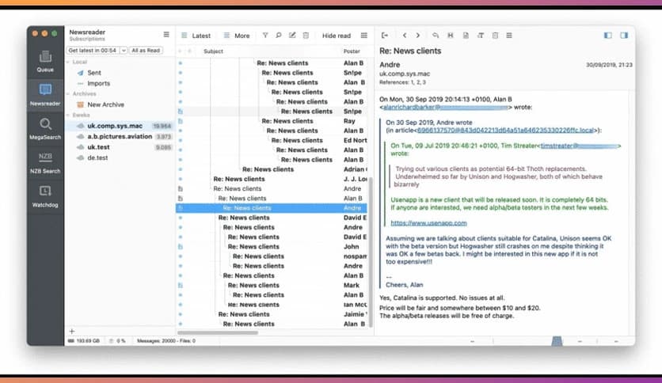Open message list options menu after Hide read

coord(364,36)
